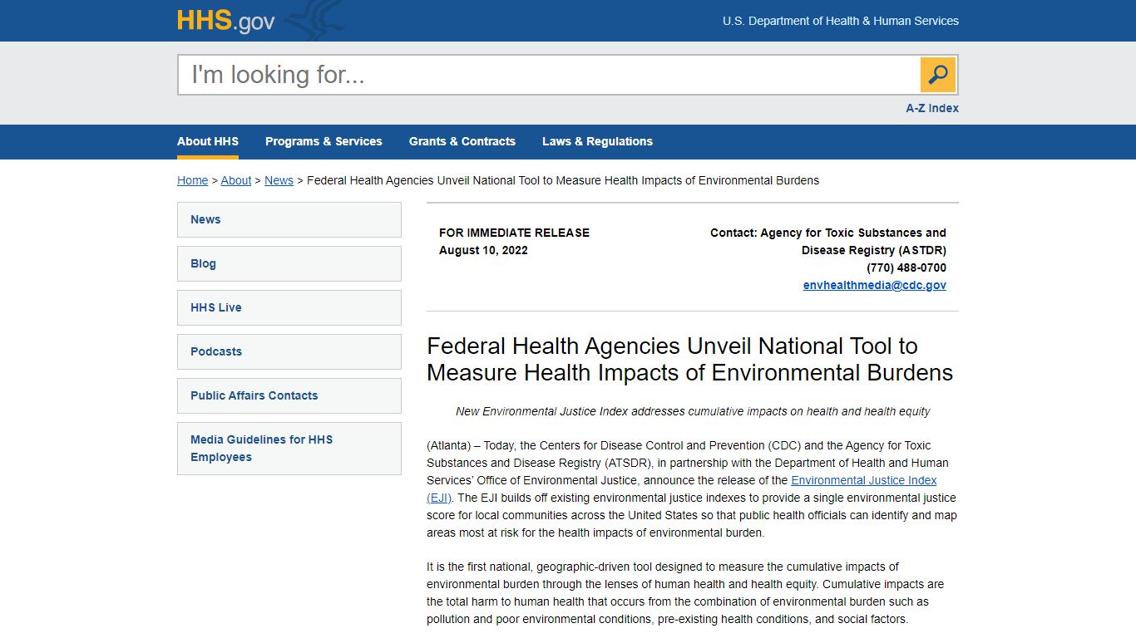The image size is (1136, 638).
Task: Click the italic subtitle about Environmental Justice Index
Action: (x=693, y=411)
